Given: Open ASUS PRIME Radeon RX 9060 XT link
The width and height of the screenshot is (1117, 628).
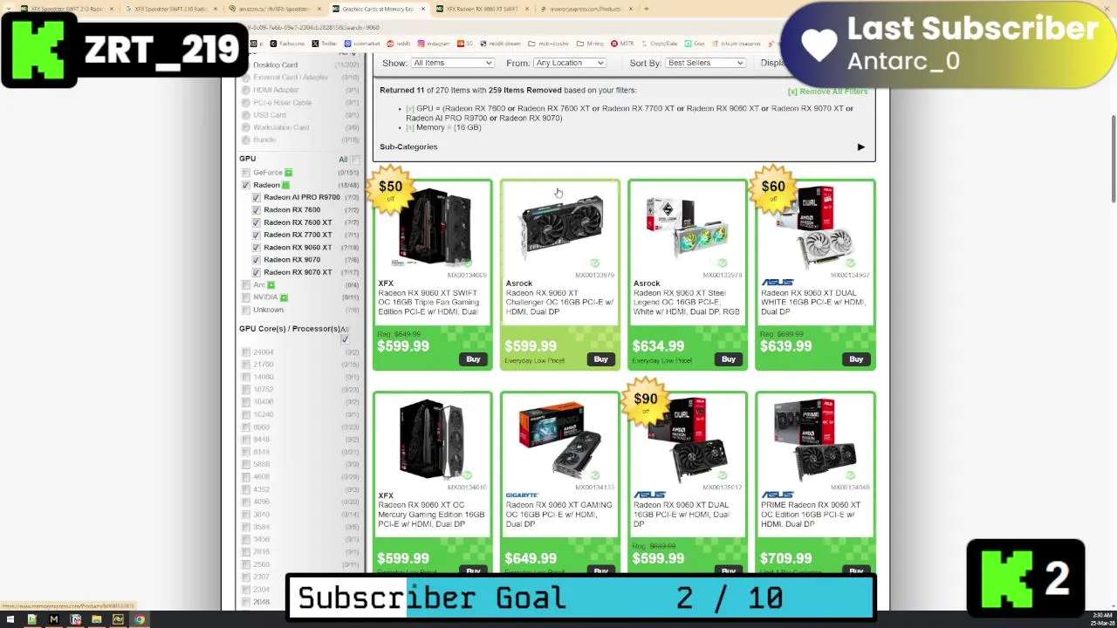Looking at the screenshot, I should (x=812, y=515).
